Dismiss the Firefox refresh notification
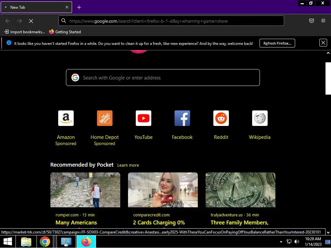The image size is (331, 248). tap(323, 43)
